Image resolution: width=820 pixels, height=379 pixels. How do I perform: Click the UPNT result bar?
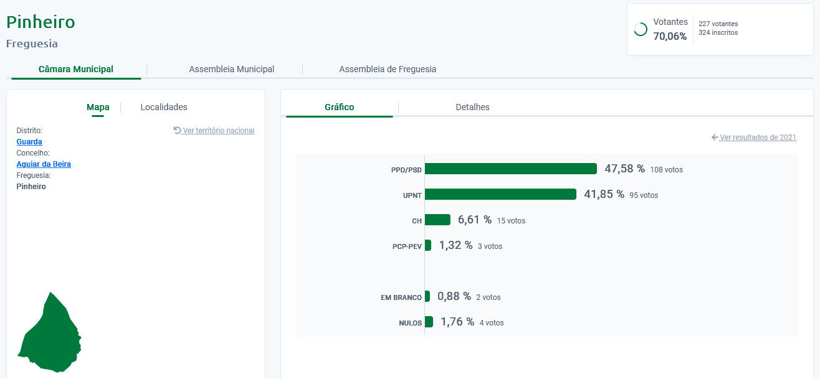coord(500,194)
